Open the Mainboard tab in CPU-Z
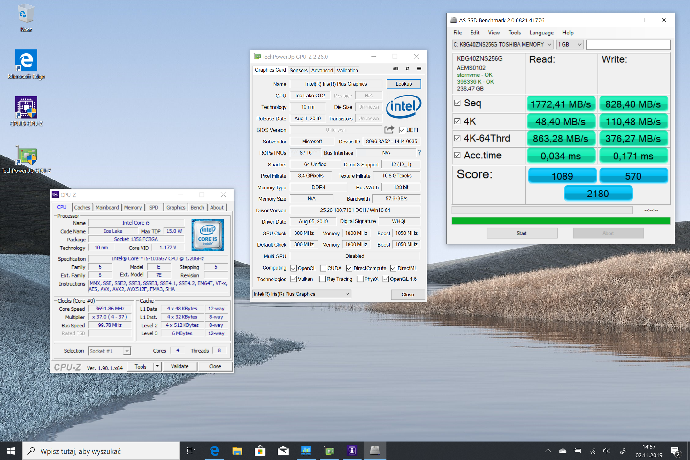The height and width of the screenshot is (460, 690). pos(107,207)
